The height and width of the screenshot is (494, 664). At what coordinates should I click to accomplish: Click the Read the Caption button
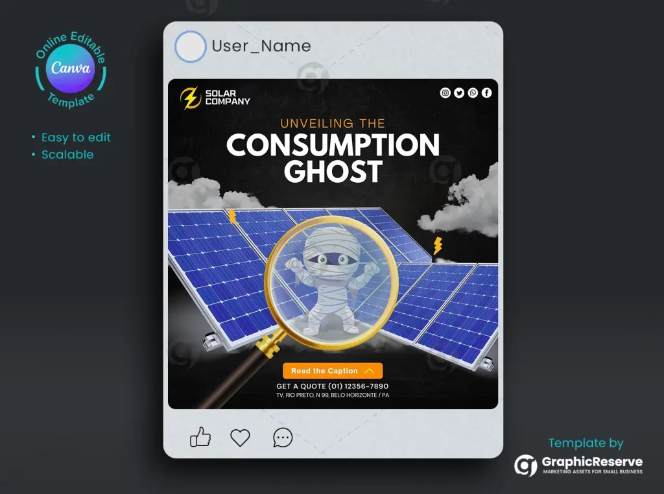click(333, 371)
